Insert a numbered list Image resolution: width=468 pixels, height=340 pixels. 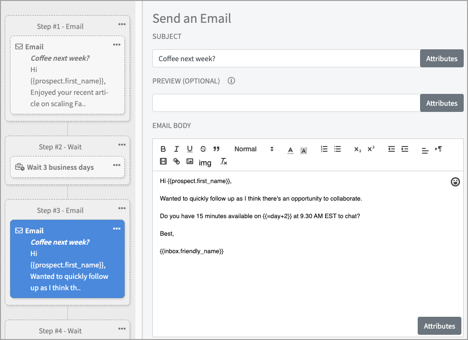click(324, 149)
